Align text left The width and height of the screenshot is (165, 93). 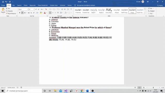[x=50, y=13]
